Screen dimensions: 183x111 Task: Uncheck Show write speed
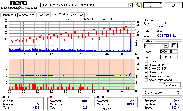coord(146,80)
